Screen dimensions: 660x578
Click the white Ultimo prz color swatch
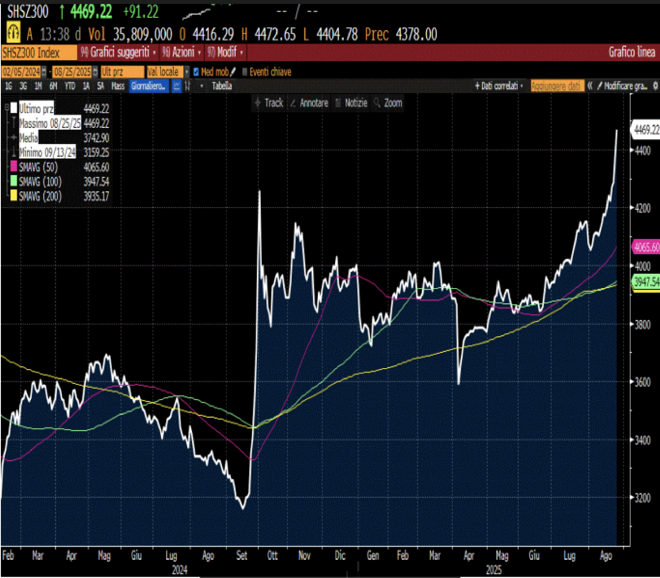point(14,108)
